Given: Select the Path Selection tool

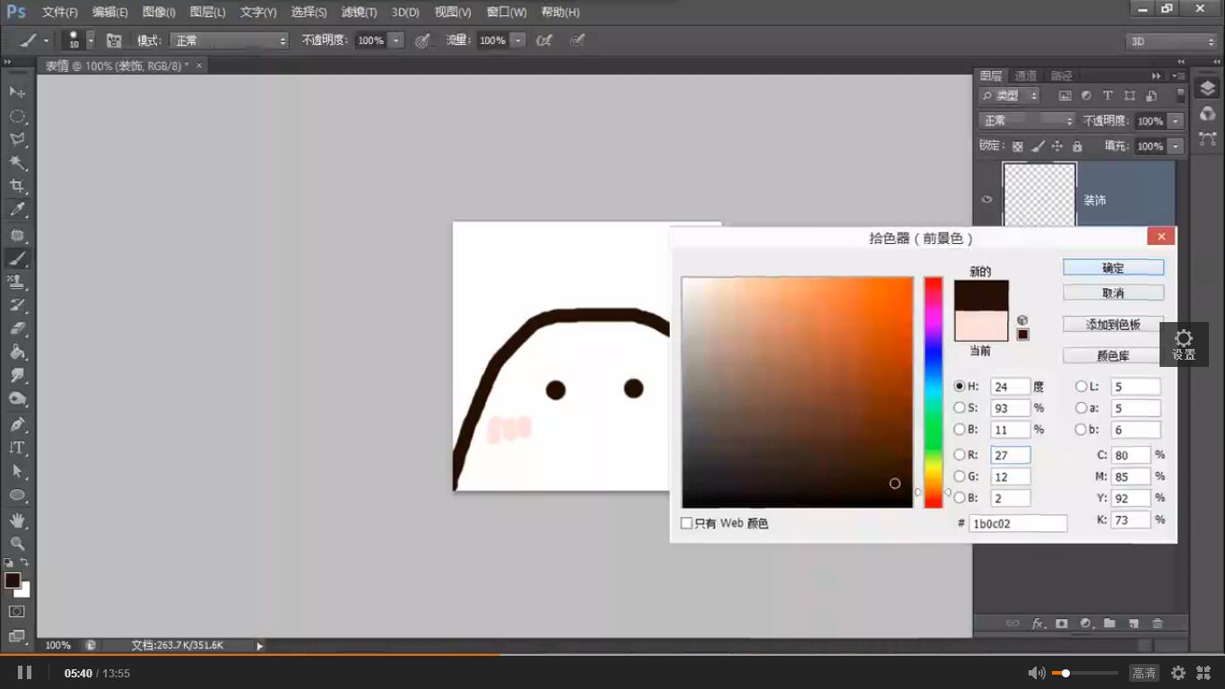Looking at the screenshot, I should 17,470.
